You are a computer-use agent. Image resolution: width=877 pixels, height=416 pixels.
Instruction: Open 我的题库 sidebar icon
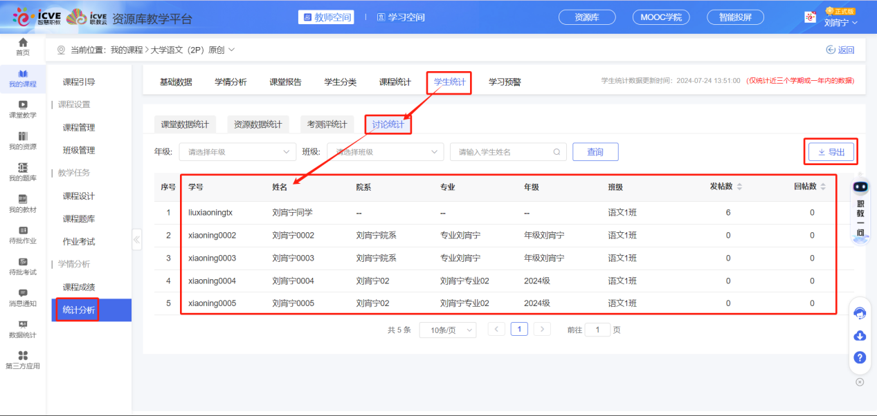coord(23,172)
